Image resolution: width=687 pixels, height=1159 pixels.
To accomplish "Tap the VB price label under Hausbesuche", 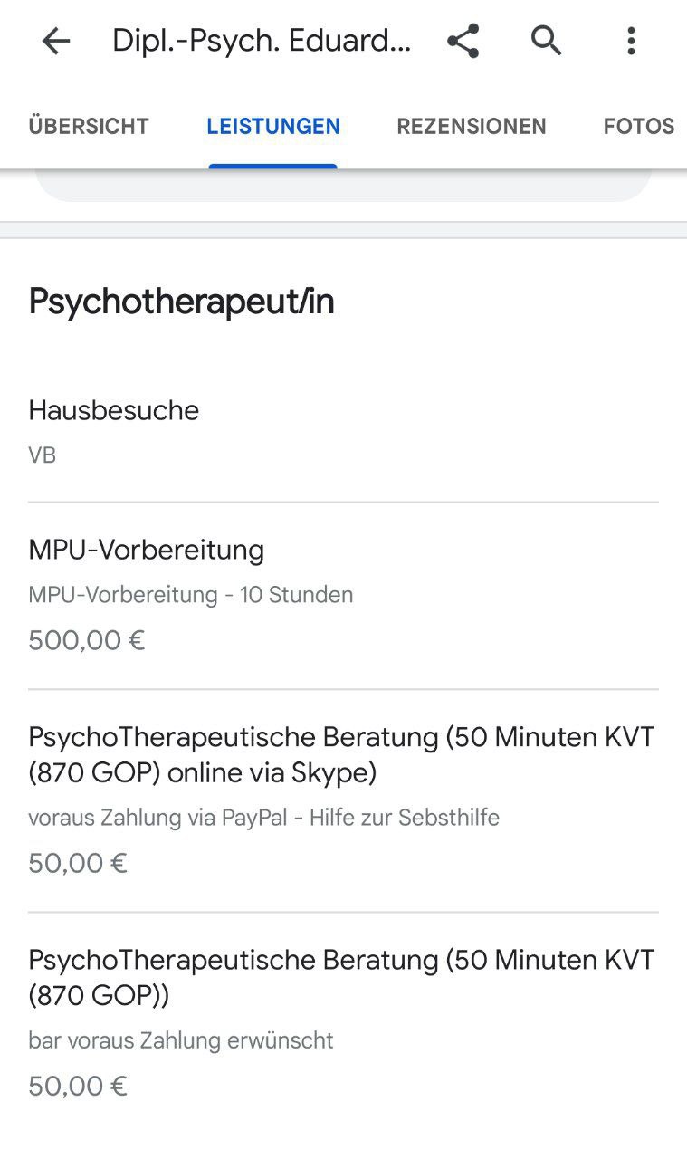I will pyautogui.click(x=43, y=455).
